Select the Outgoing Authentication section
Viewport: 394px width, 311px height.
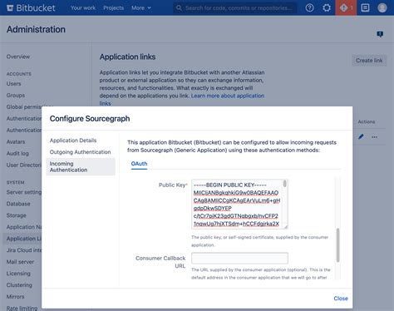[x=80, y=152]
